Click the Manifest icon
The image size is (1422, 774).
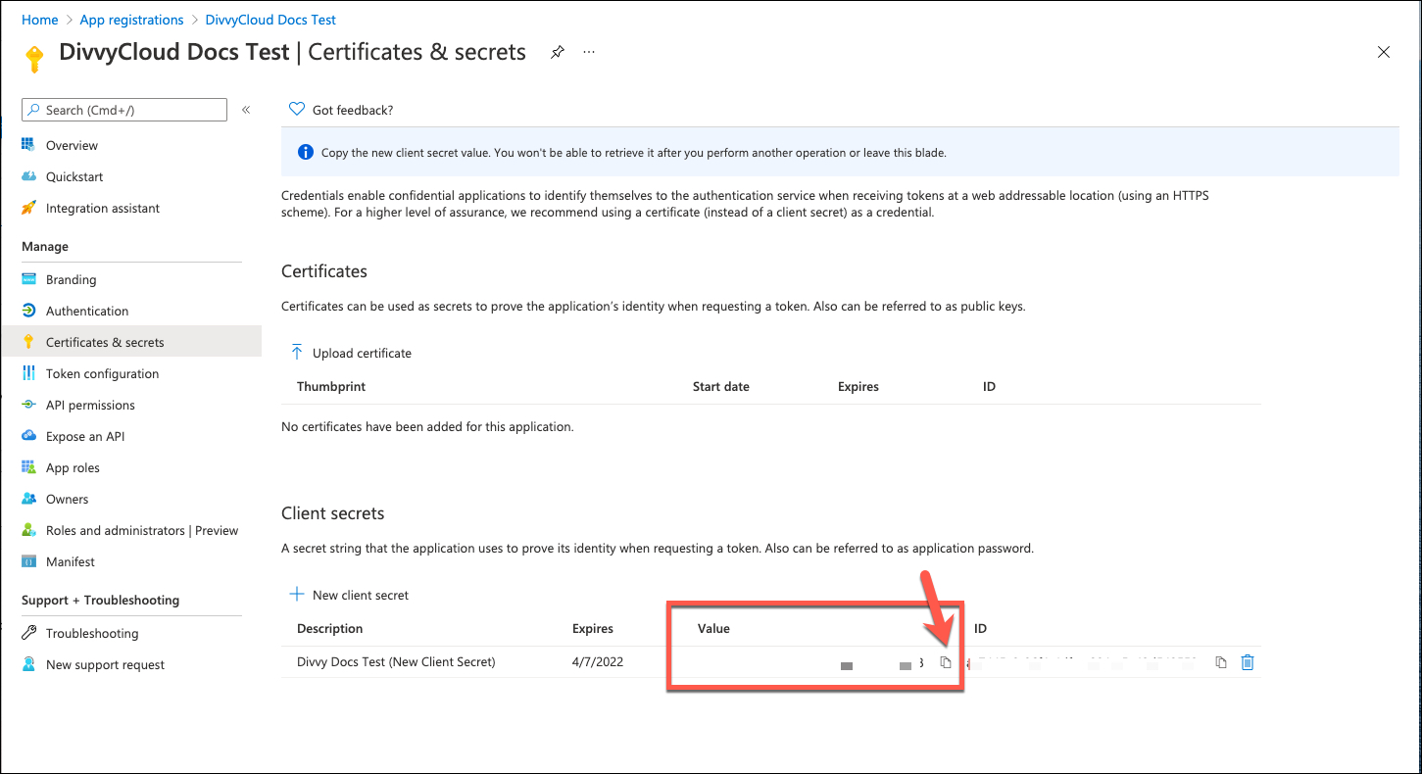point(28,561)
